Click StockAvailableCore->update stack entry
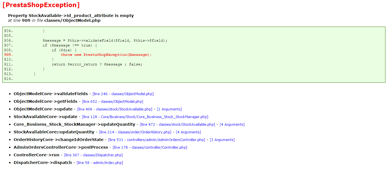Viewport: 388px width, 175px height. coord(45,117)
